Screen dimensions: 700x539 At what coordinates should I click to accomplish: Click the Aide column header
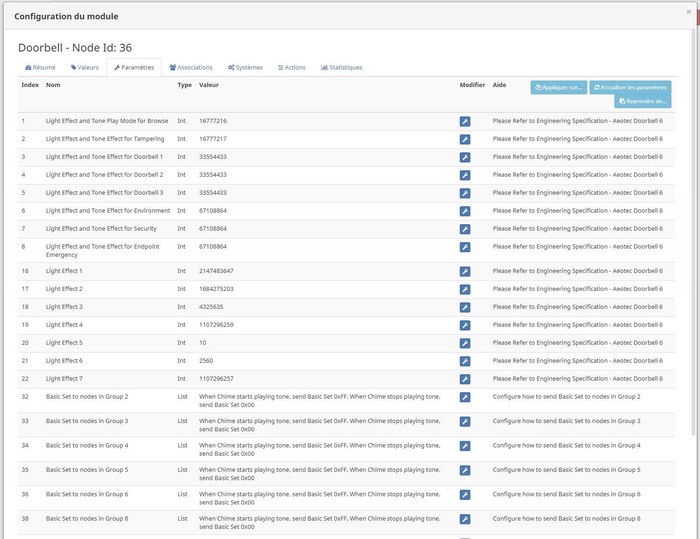pos(499,85)
